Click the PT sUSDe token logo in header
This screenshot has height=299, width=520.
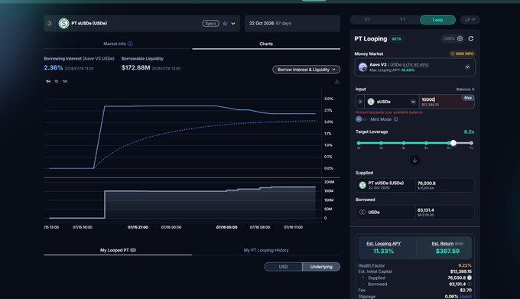click(x=63, y=24)
